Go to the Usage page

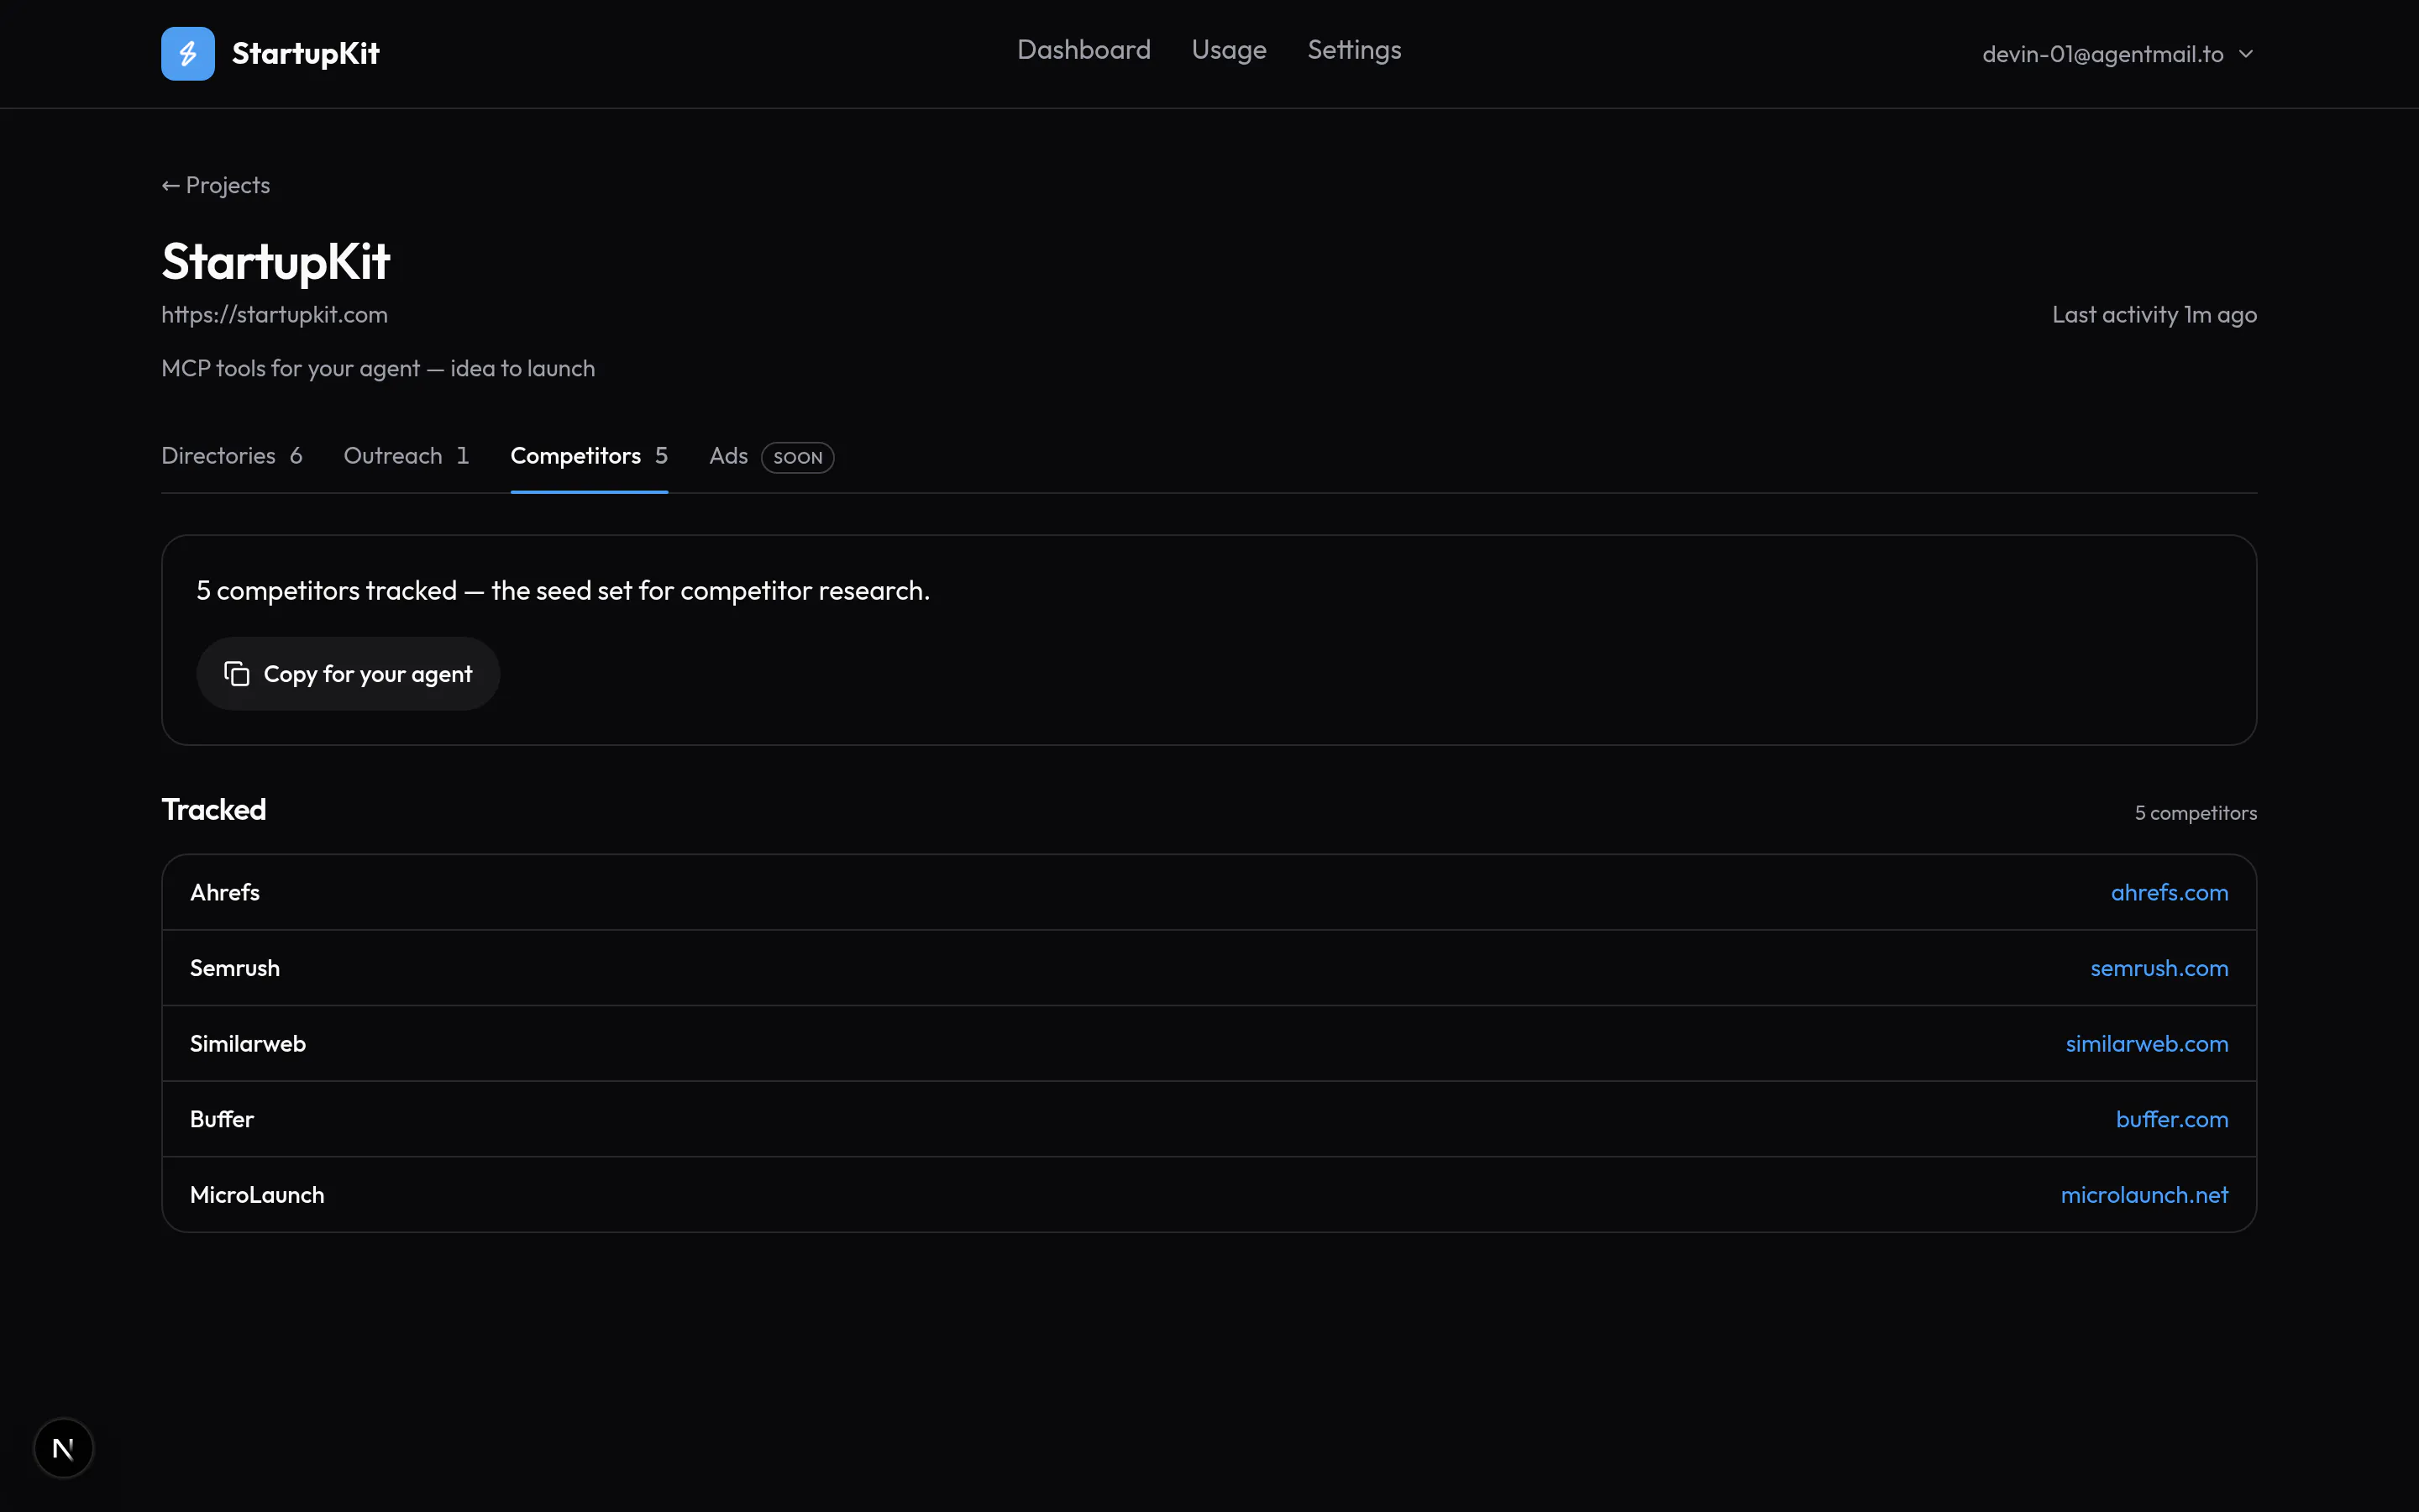[1229, 50]
